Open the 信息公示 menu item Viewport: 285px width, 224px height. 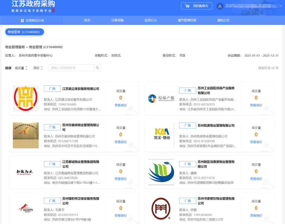click(x=151, y=20)
